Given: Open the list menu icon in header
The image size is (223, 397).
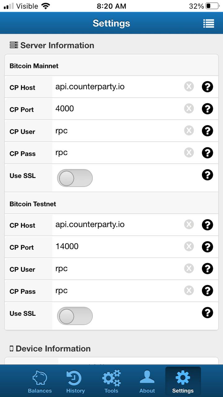Looking at the screenshot, I should click(208, 23).
